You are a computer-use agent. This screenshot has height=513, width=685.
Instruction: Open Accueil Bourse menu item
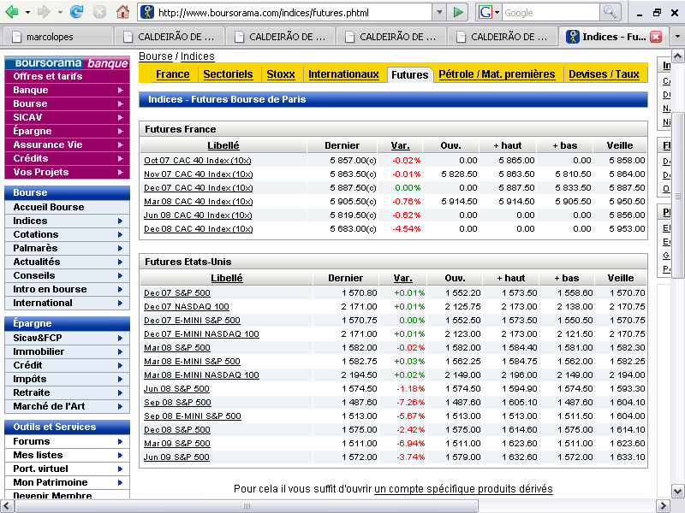point(67,207)
